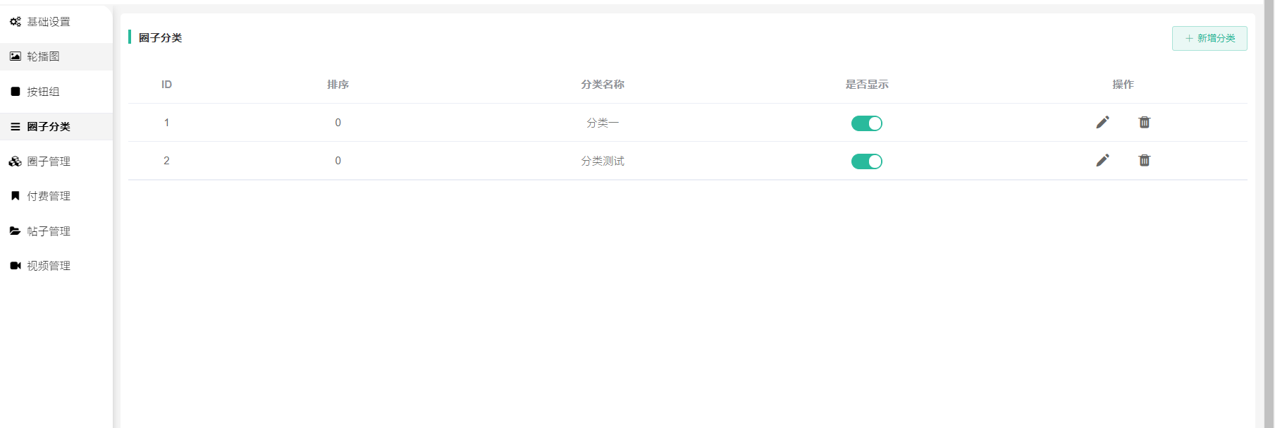The image size is (1275, 428).
Task: Click the 新增分类 button
Action: [x=1209, y=38]
